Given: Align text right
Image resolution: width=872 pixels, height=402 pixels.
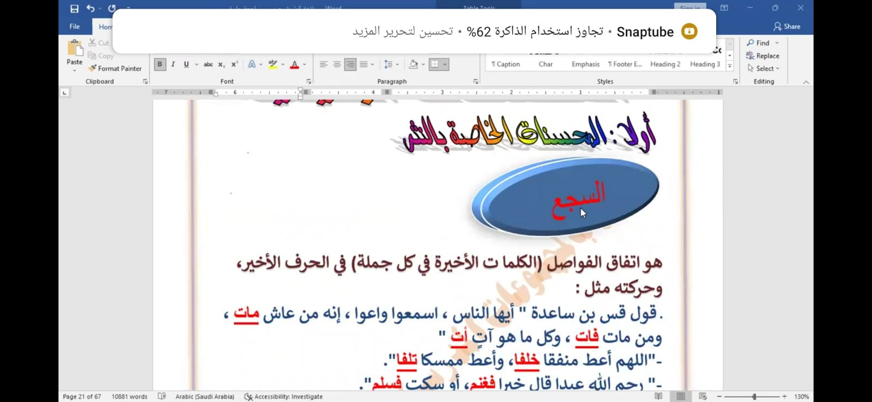Looking at the screenshot, I should pos(350,64).
